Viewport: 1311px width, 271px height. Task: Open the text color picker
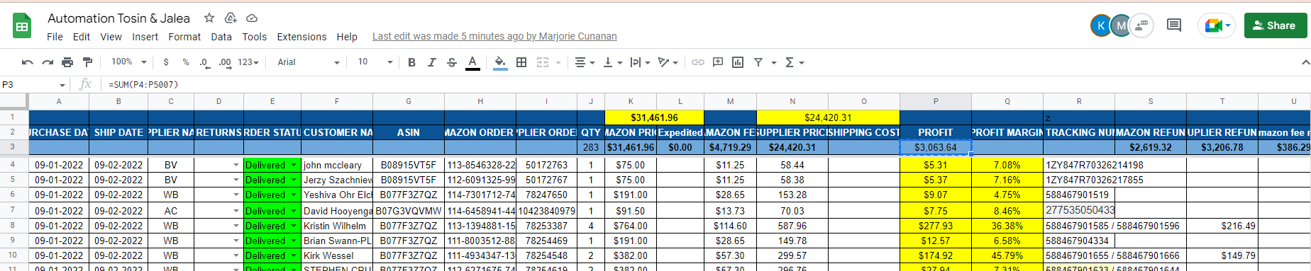(472, 63)
